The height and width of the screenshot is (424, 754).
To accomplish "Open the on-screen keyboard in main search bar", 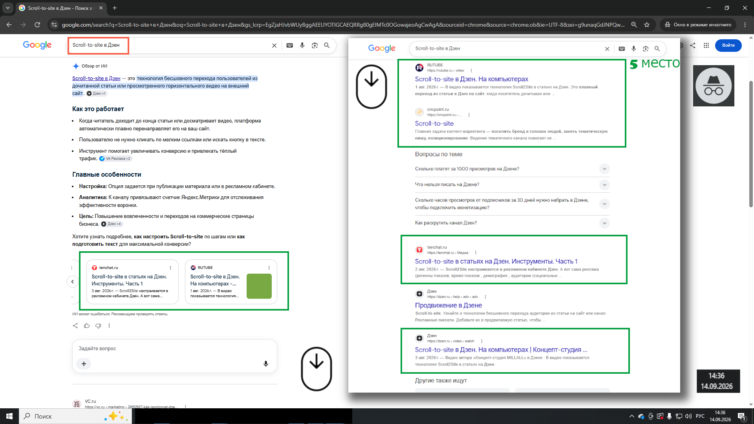I will coord(290,46).
